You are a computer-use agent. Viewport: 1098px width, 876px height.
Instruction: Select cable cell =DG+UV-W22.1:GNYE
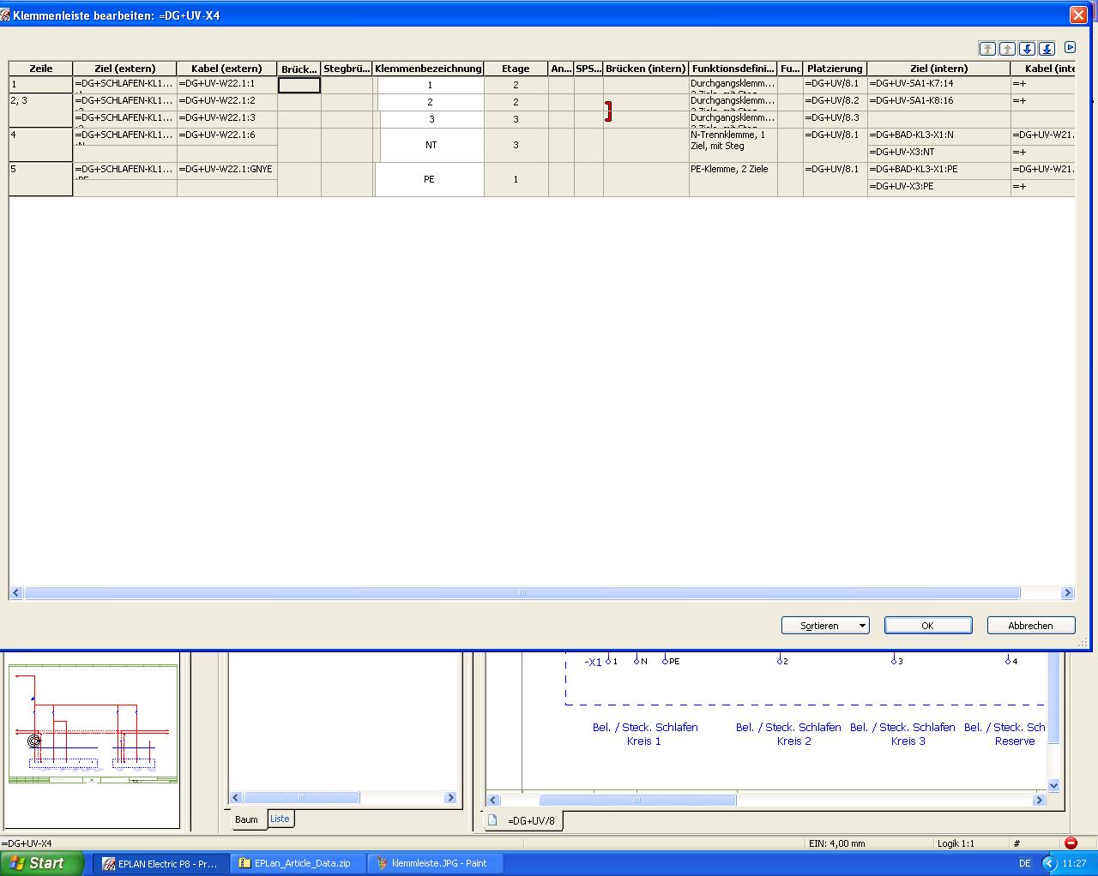pyautogui.click(x=227, y=170)
